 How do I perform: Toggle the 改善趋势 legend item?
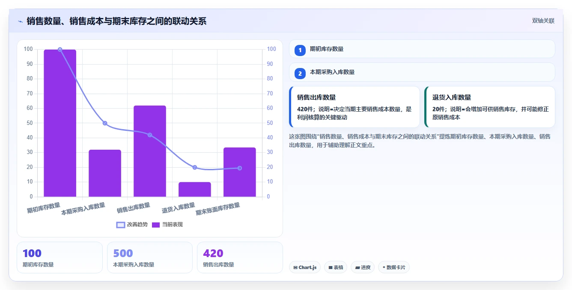tap(132, 225)
